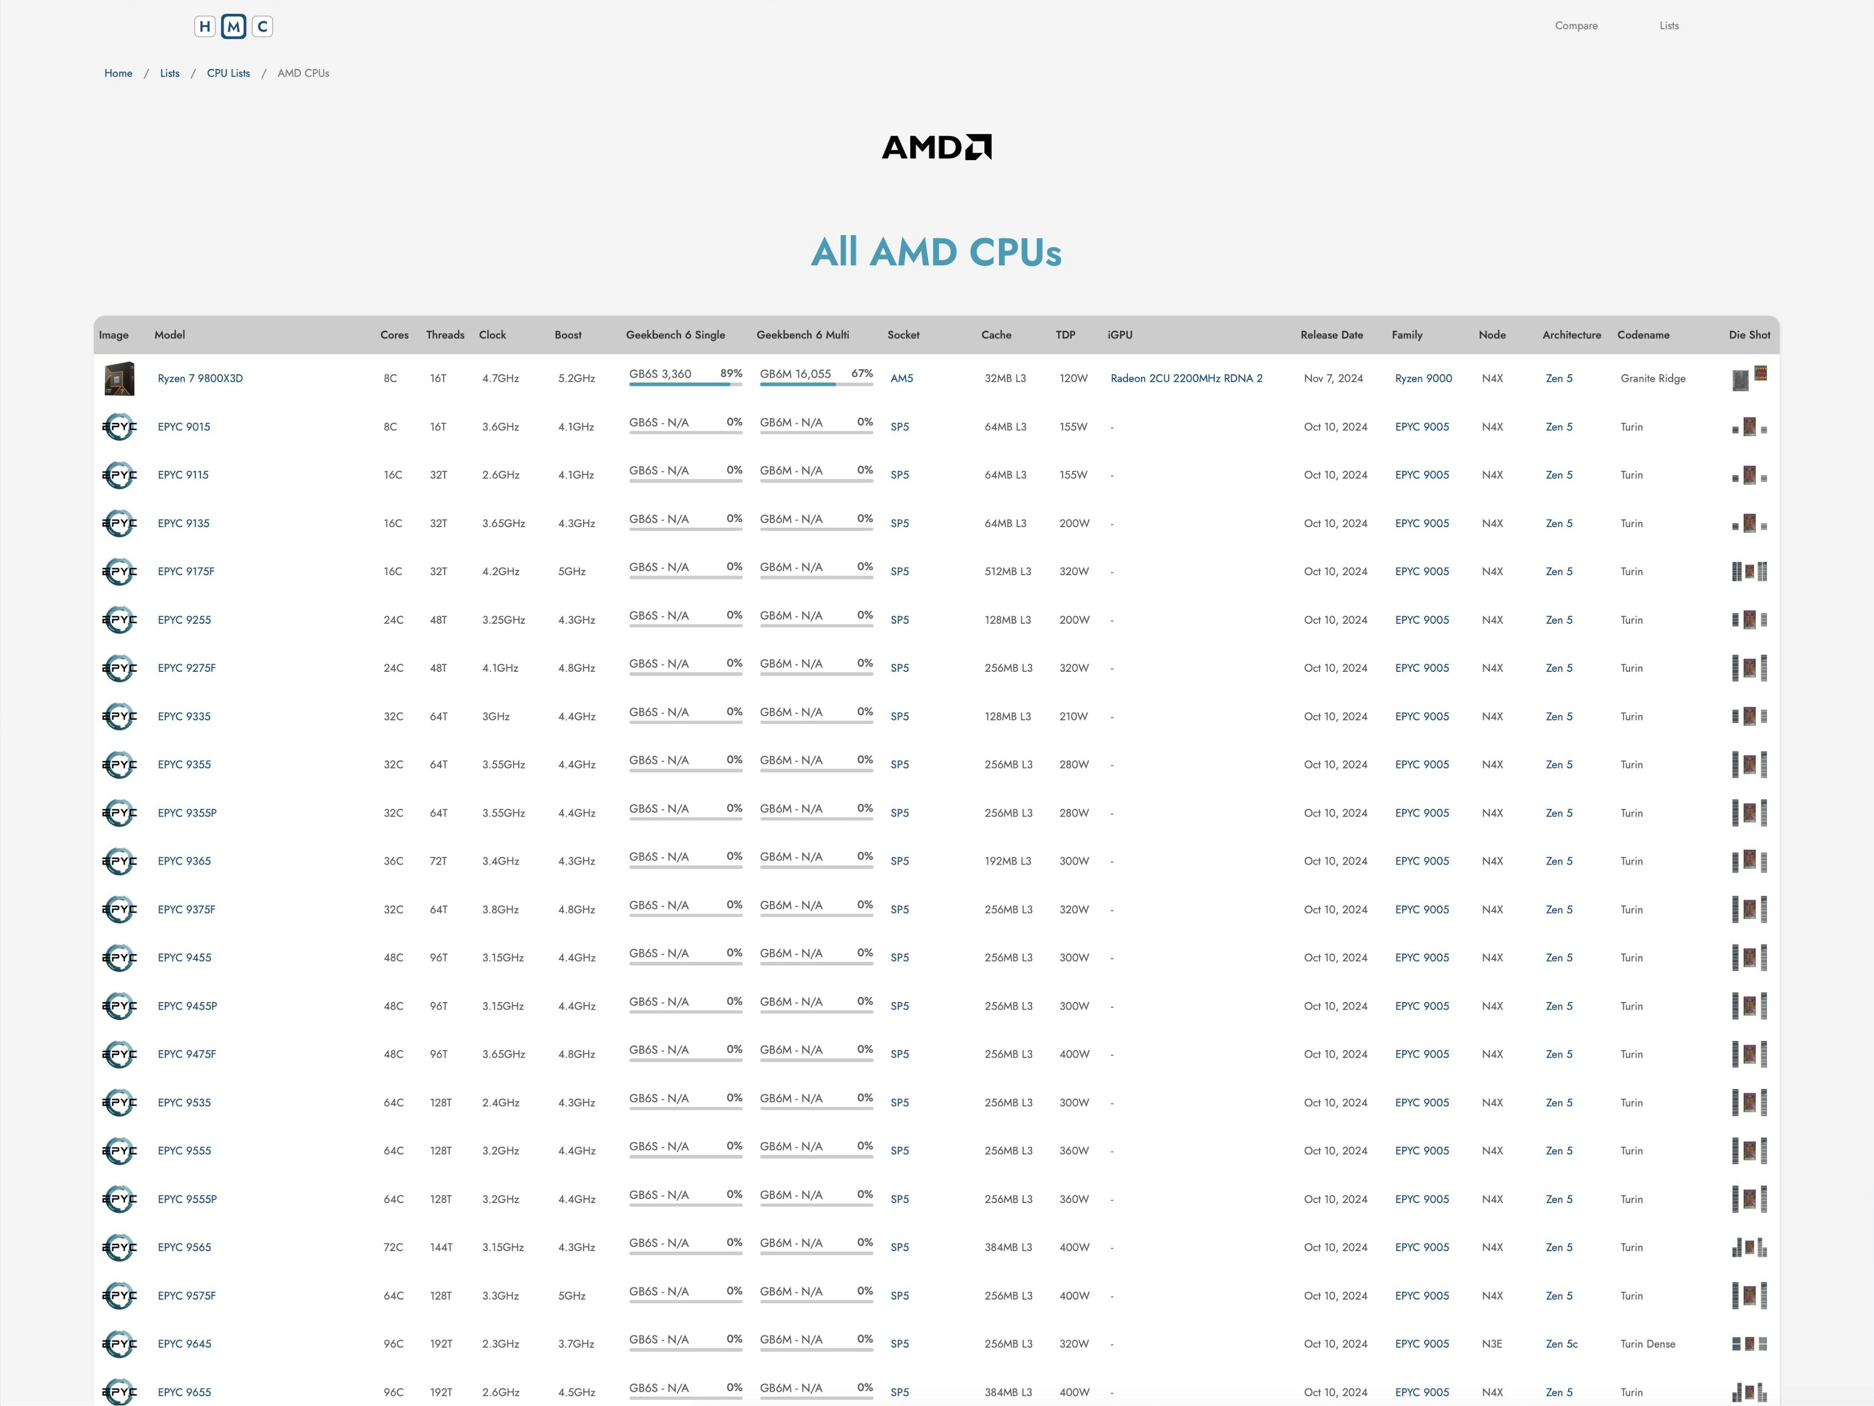The width and height of the screenshot is (1874, 1406).
Task: Click the 512MB L3 cache value
Action: pos(1007,572)
